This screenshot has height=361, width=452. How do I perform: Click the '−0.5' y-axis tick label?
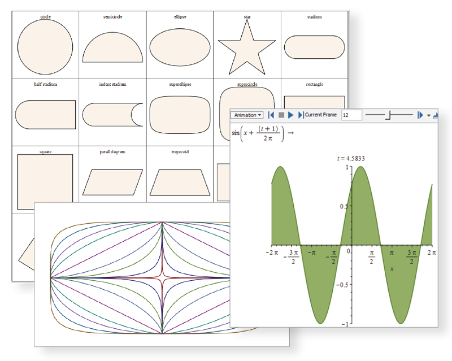[x=342, y=285]
